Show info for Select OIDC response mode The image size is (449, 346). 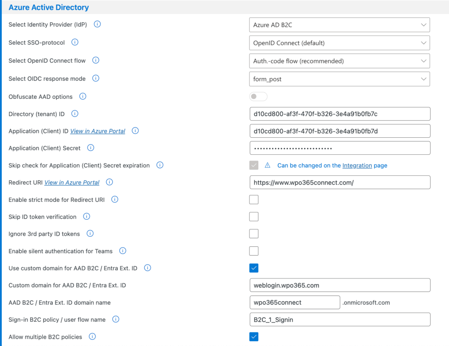tap(96, 78)
